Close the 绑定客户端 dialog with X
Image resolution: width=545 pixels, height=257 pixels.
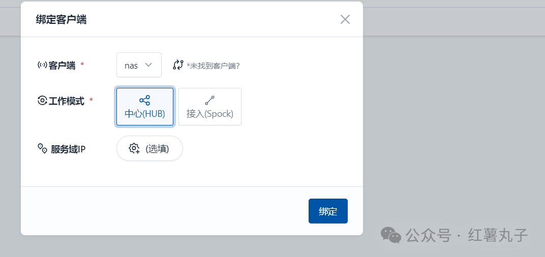click(345, 19)
